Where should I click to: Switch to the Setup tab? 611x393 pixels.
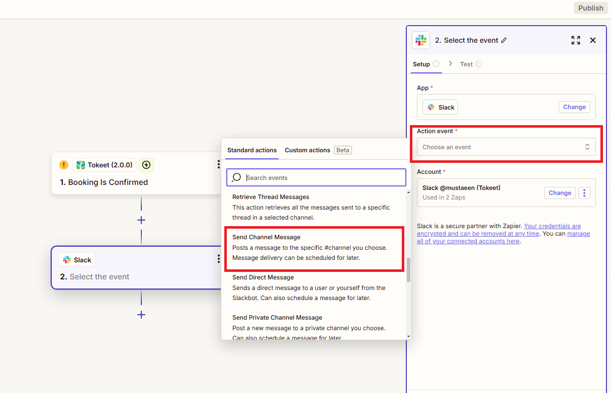(426, 64)
